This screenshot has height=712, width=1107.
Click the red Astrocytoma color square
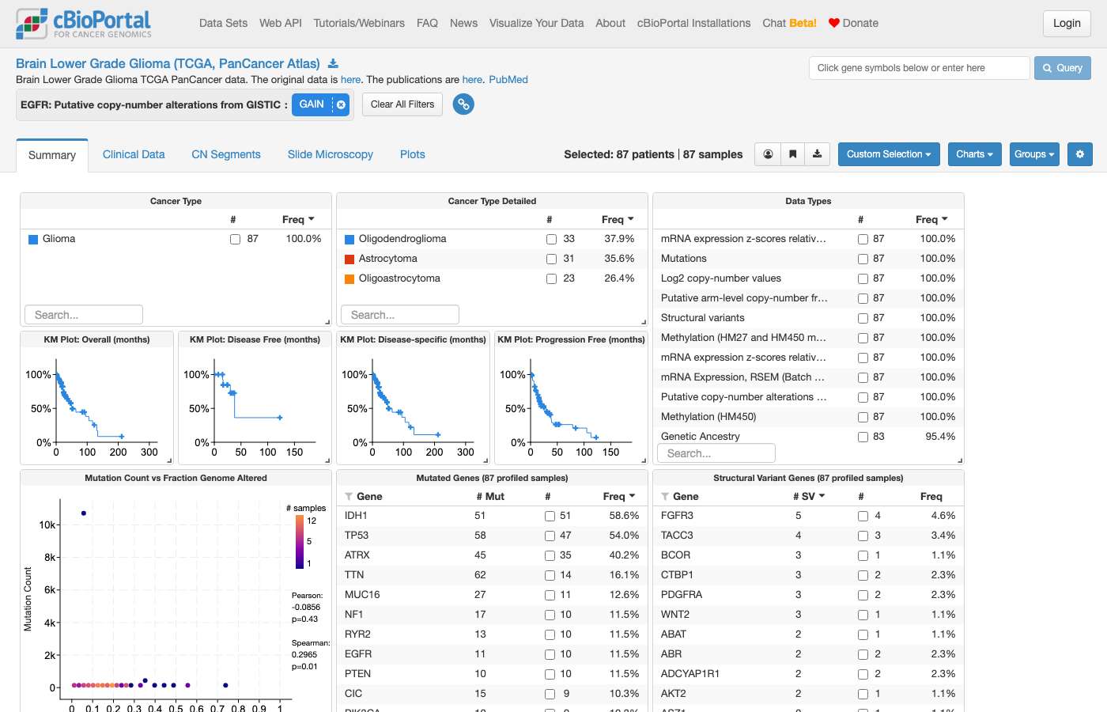pos(349,259)
